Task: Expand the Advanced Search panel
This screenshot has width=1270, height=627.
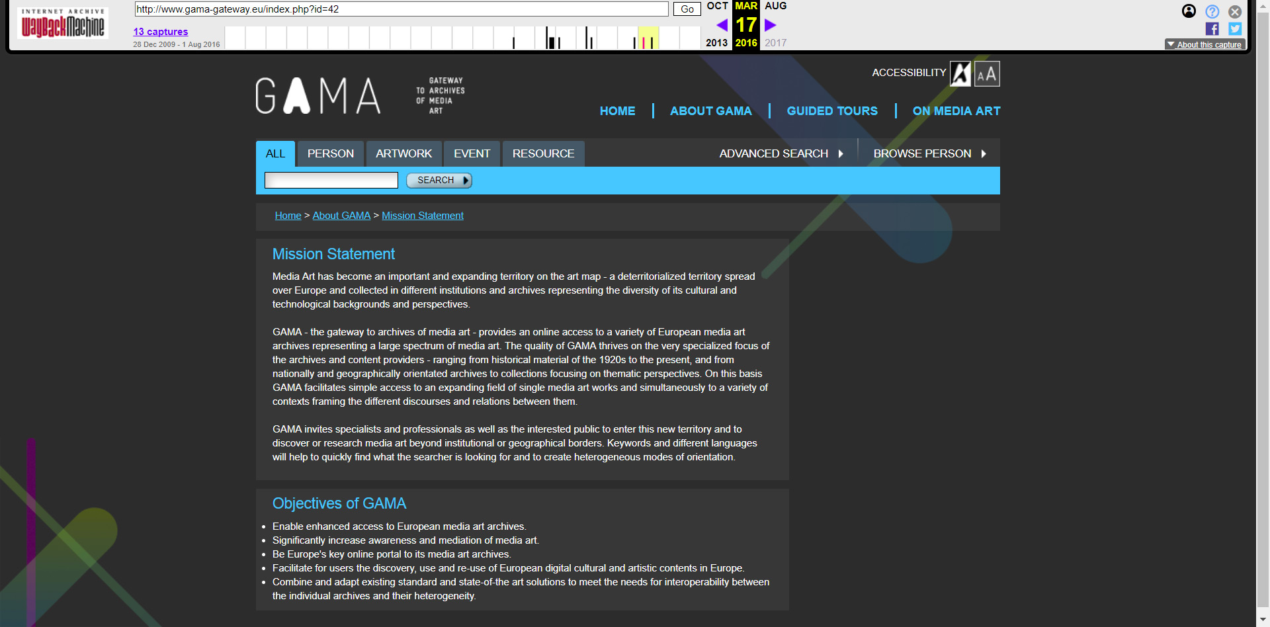Action: pyautogui.click(x=781, y=153)
